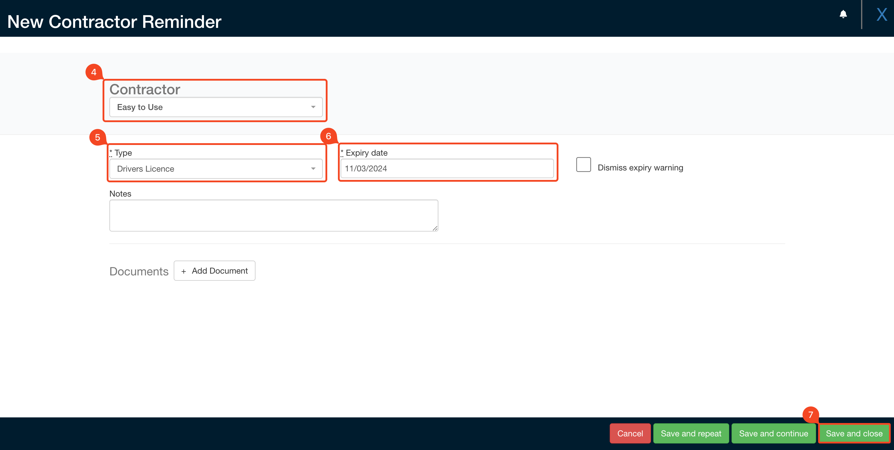Click the Save and repeat button
This screenshot has height=450, width=894.
click(691, 433)
